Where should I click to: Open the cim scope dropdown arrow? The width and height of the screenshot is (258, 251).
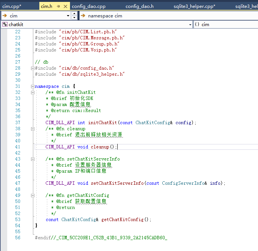(x=68, y=16)
